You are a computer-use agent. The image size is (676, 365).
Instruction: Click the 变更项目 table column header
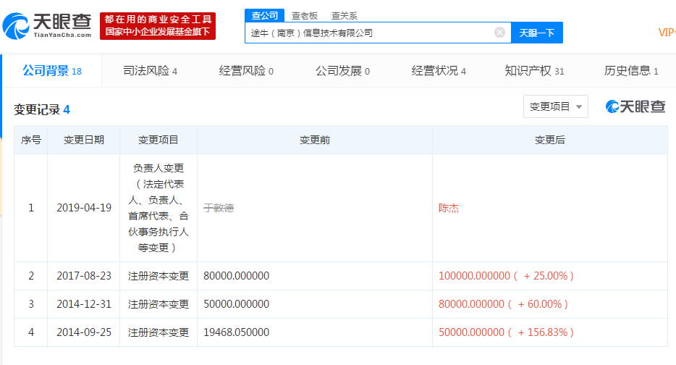pos(159,140)
